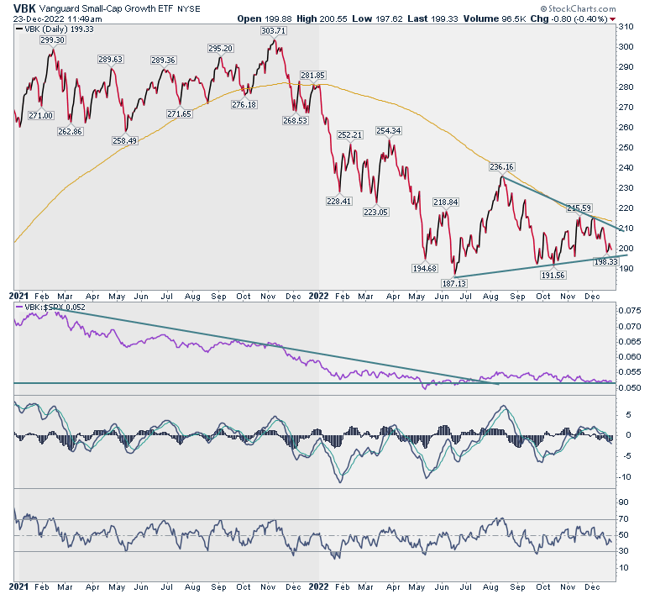Click the 310 tick on the price axis
Screen dimensions: 655x594
[x=626, y=26]
